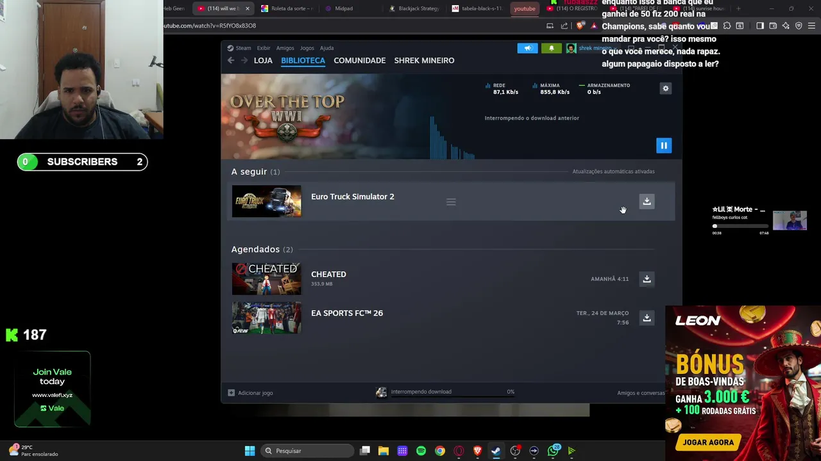Screen dimensions: 821x461
Task: Open the downloads settings gear icon
Action: coord(666,88)
